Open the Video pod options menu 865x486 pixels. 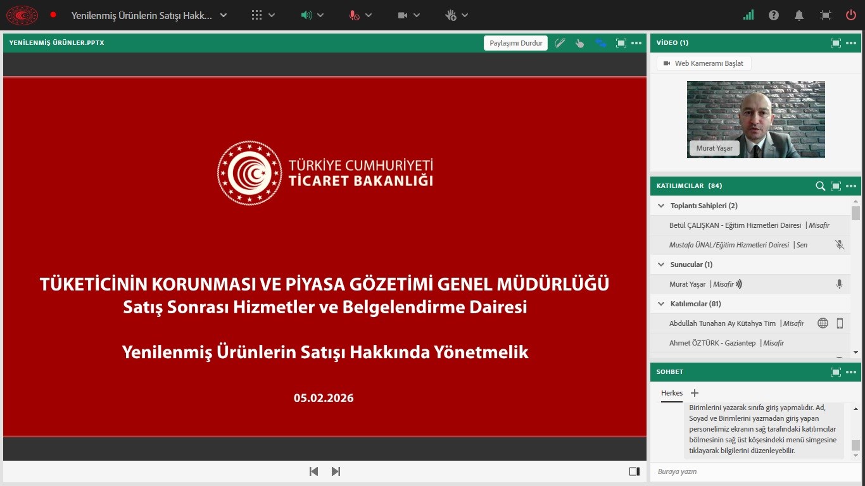tap(850, 43)
